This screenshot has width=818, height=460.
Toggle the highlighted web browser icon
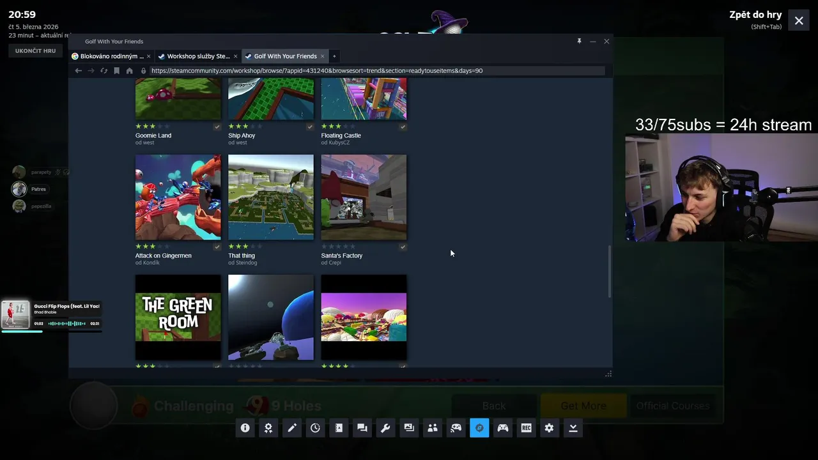tap(479, 428)
